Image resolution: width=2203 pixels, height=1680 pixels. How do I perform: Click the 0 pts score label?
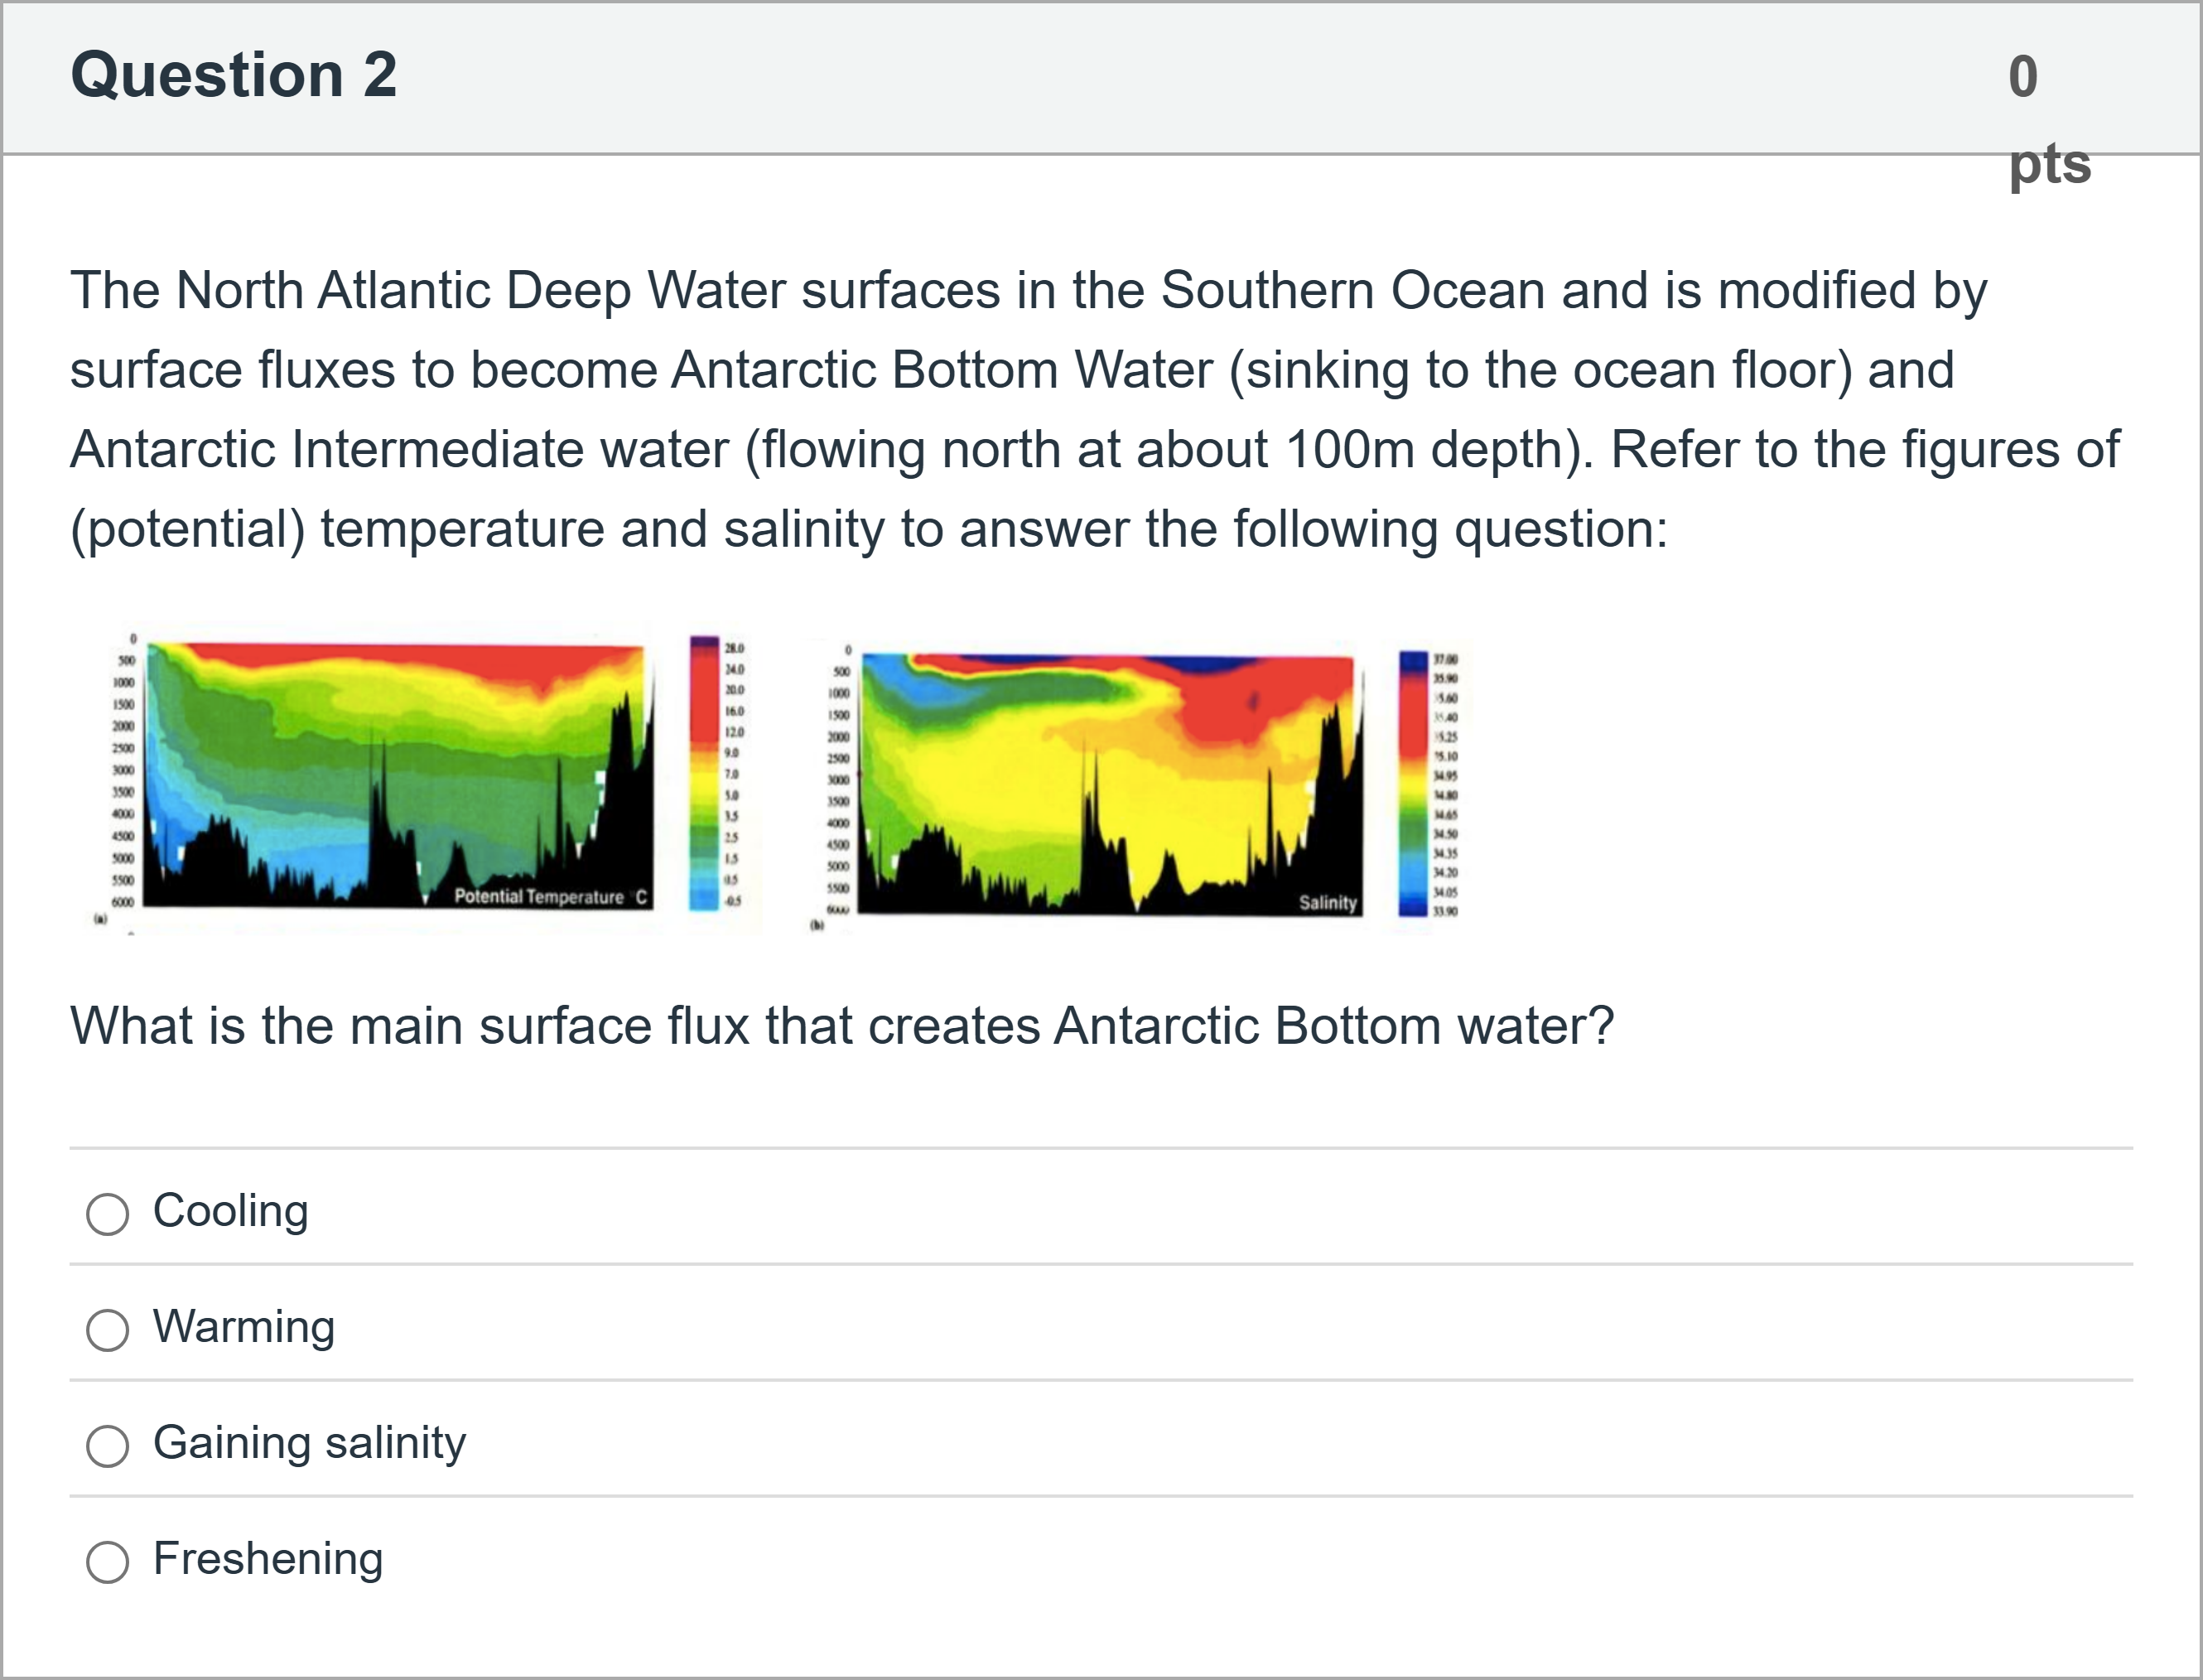(x=2049, y=120)
